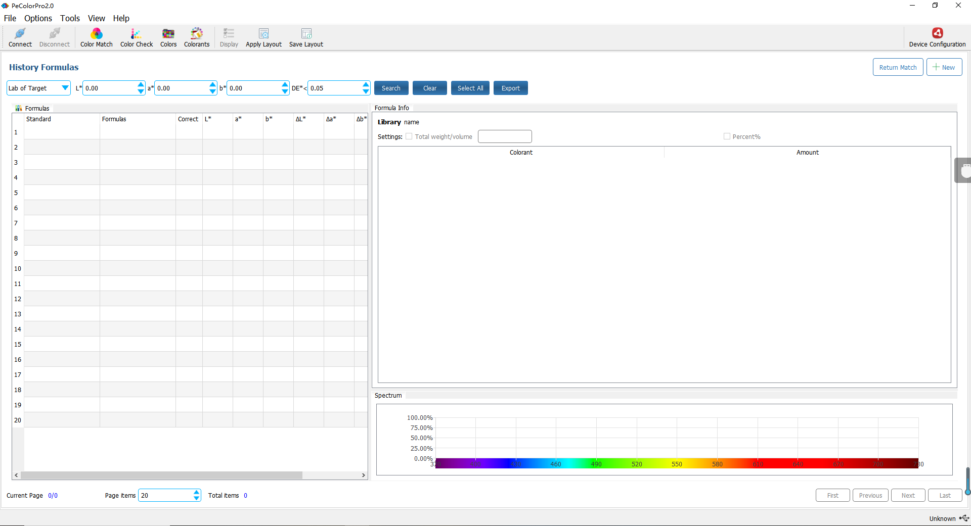Open the Colors library icon
This screenshot has width=971, height=526.
(x=168, y=33)
